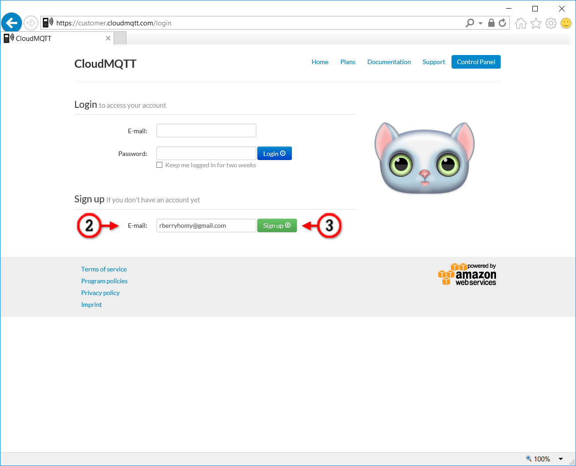Open a new blank tab
Image resolution: width=576 pixels, height=466 pixels.
pyautogui.click(x=120, y=38)
